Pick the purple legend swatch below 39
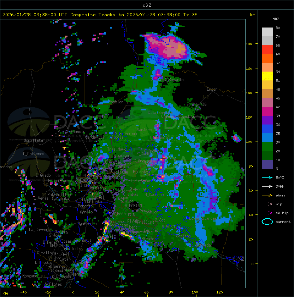Viewport: 294px width, 297px height. pos(267,120)
